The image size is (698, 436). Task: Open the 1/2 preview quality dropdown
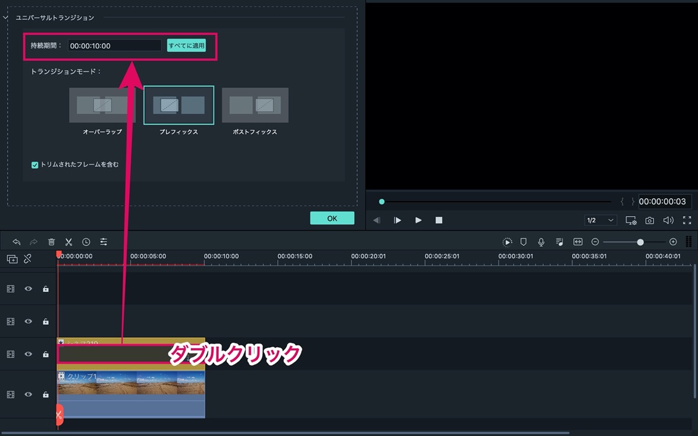(601, 220)
